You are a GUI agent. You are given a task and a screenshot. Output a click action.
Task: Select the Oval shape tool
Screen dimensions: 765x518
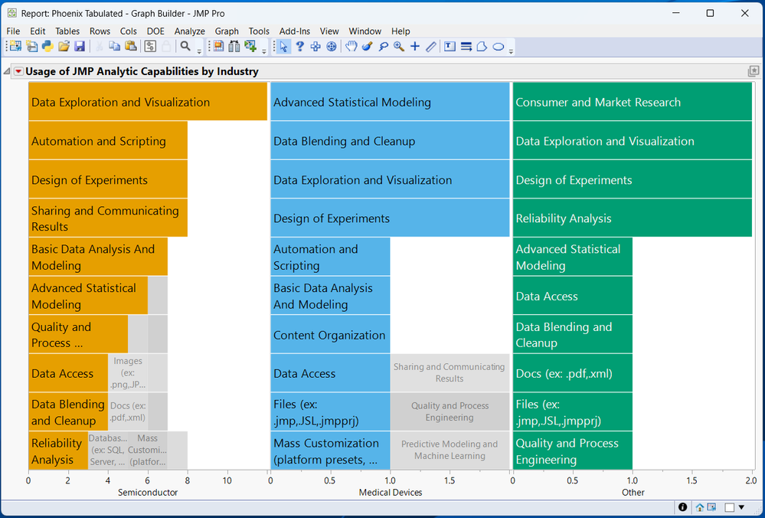click(498, 47)
